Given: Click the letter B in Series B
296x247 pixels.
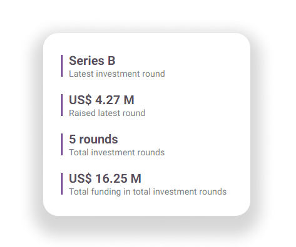Looking at the screenshot, I should (111, 61).
